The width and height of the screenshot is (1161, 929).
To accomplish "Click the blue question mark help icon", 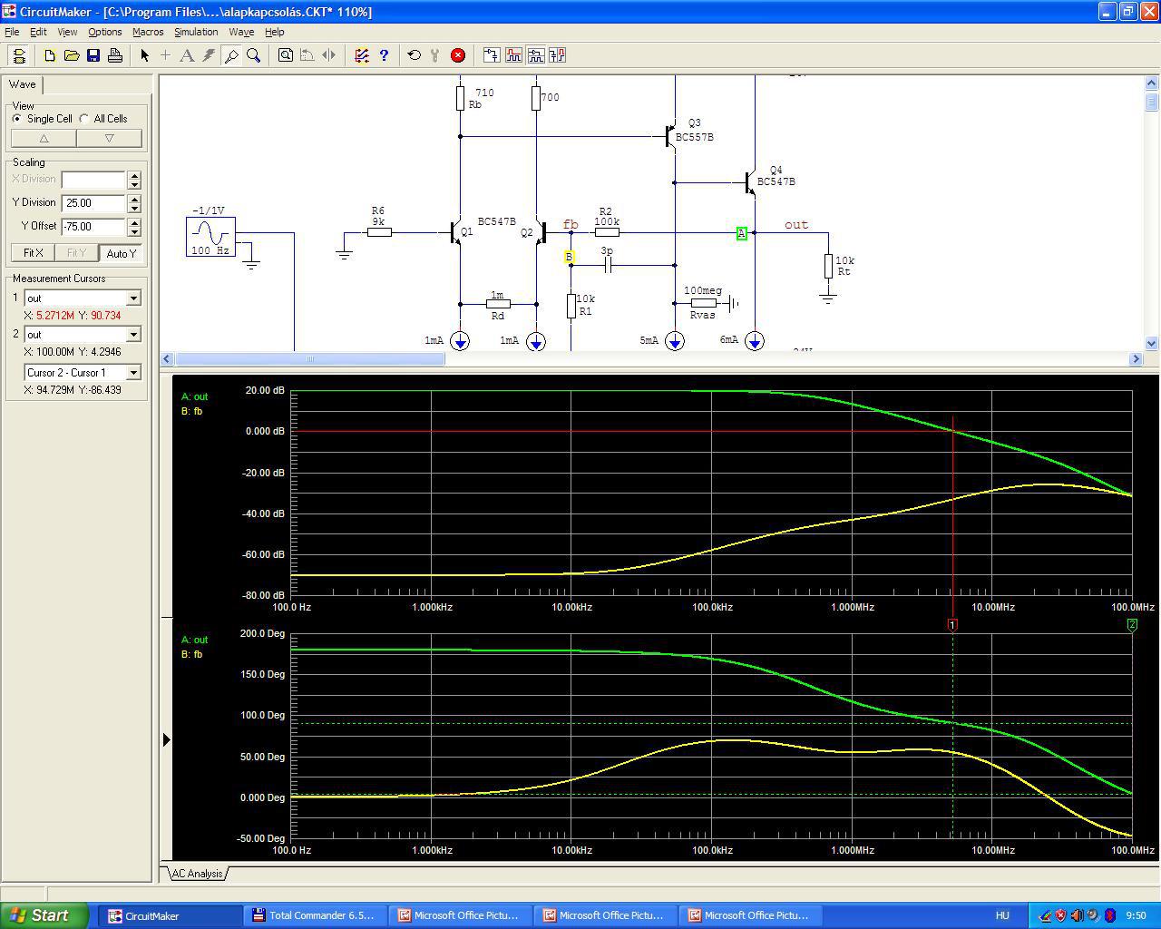I will (x=384, y=55).
